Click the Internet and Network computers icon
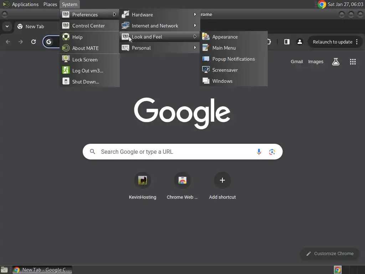The width and height of the screenshot is (365, 274). [x=125, y=25]
